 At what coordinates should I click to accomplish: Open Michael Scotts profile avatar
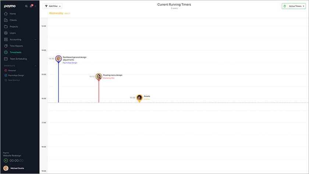[x=6, y=168]
